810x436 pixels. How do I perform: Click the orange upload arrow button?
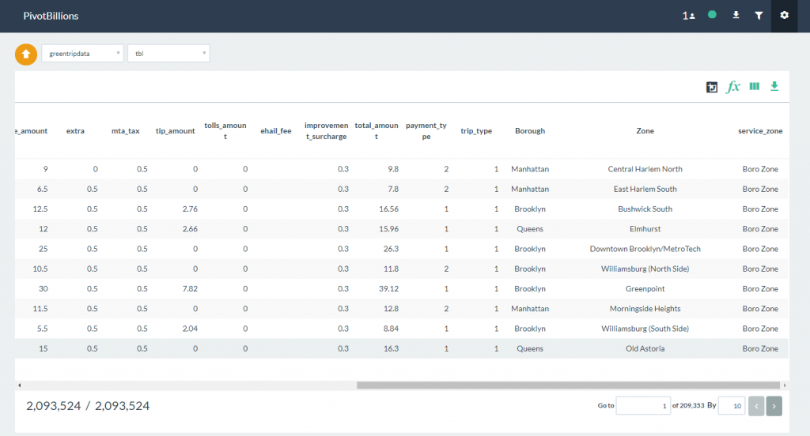pyautogui.click(x=26, y=54)
